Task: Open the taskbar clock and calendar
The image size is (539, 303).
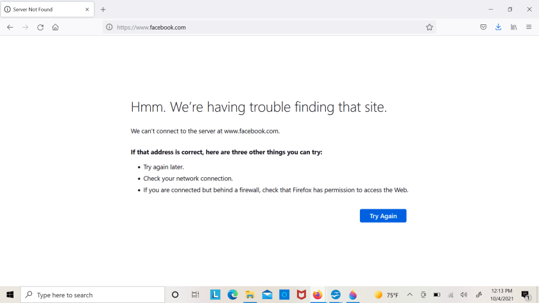Action: coord(501,295)
